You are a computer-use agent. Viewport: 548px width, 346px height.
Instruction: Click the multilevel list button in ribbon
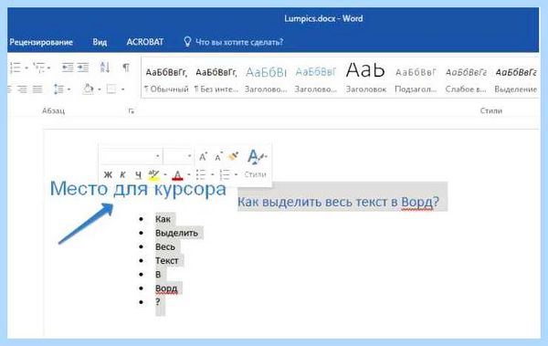[x=39, y=68]
